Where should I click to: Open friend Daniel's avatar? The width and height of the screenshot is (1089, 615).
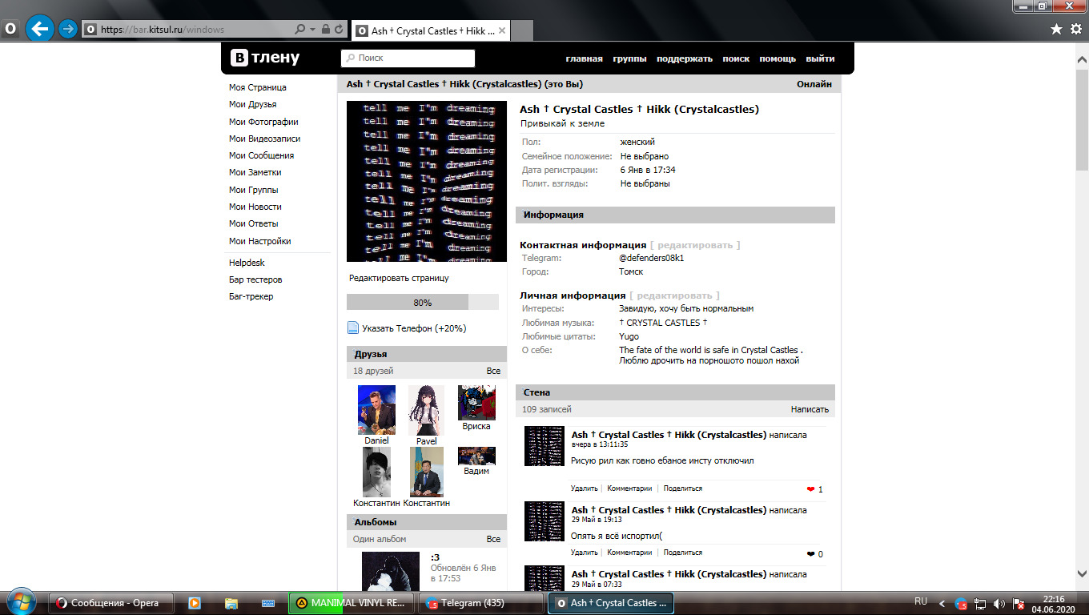click(x=376, y=410)
